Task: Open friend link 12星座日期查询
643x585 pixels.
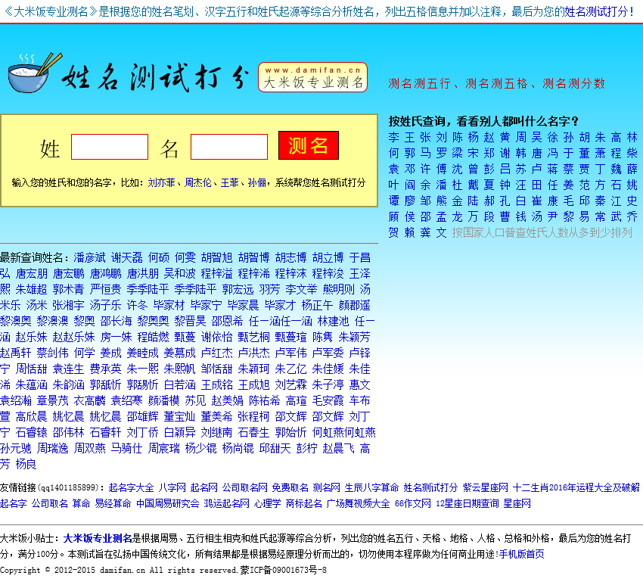Action: [x=467, y=503]
